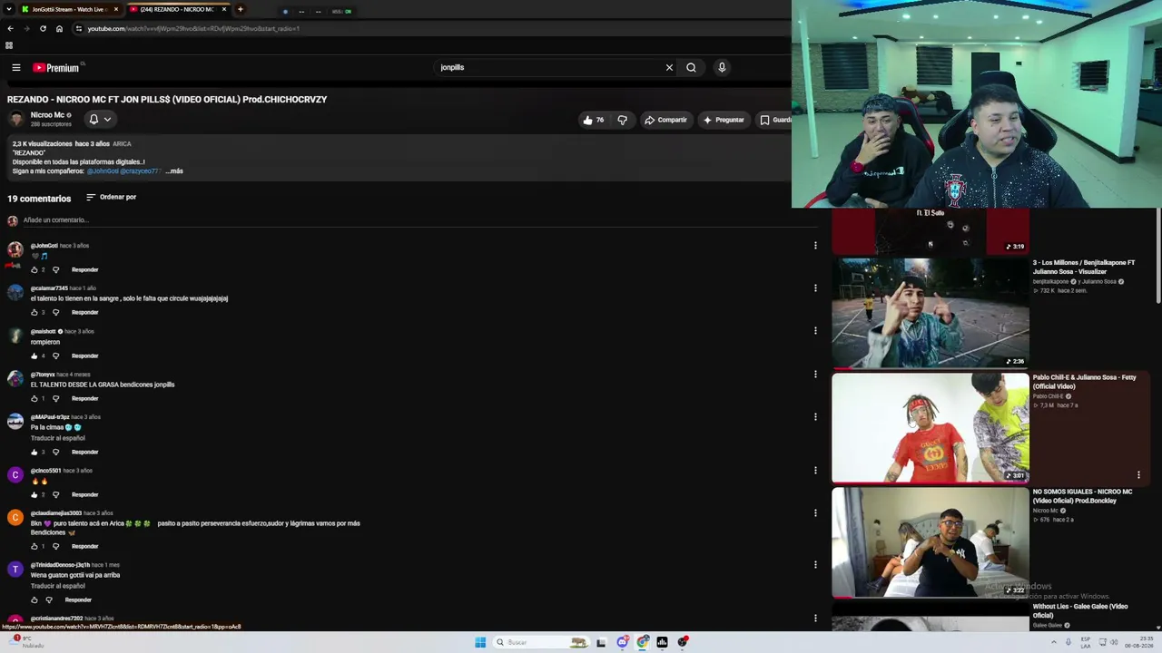This screenshot has height=653, width=1162.
Task: Open 'Without Lies - Galee Galee' title
Action: tap(1080, 610)
